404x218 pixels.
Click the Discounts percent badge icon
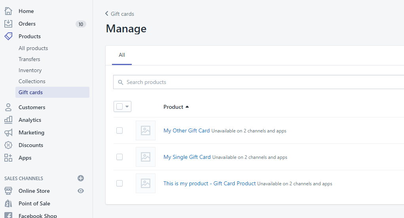(x=8, y=145)
